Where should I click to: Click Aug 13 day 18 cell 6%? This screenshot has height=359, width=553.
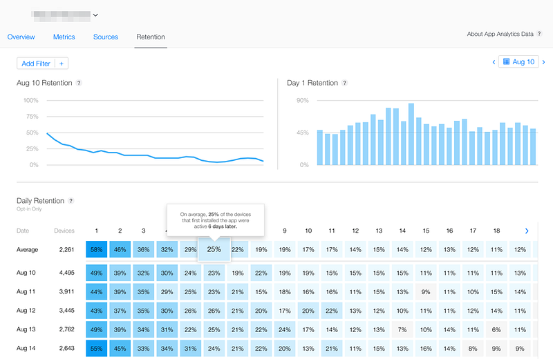pos(496,330)
